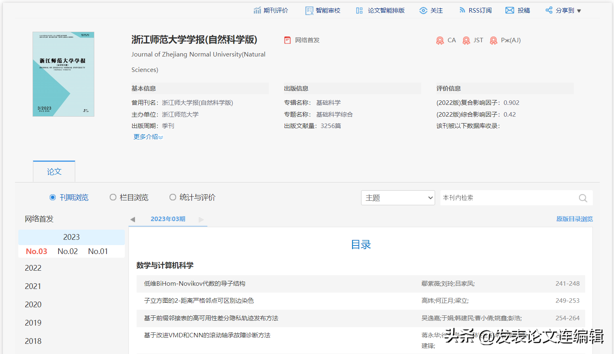Click authors 鄢紫薇;刘玲;吕家凤

click(x=448, y=284)
